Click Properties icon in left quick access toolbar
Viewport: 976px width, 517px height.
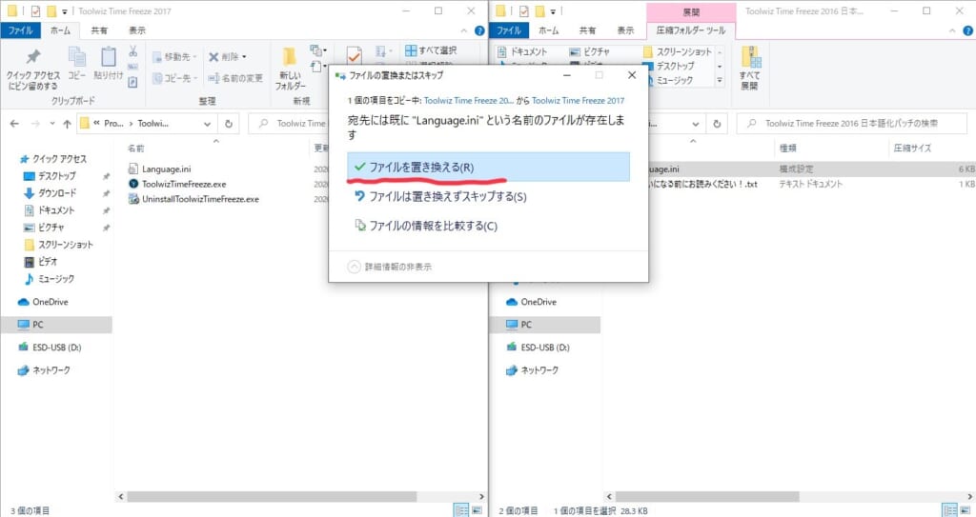(x=35, y=11)
